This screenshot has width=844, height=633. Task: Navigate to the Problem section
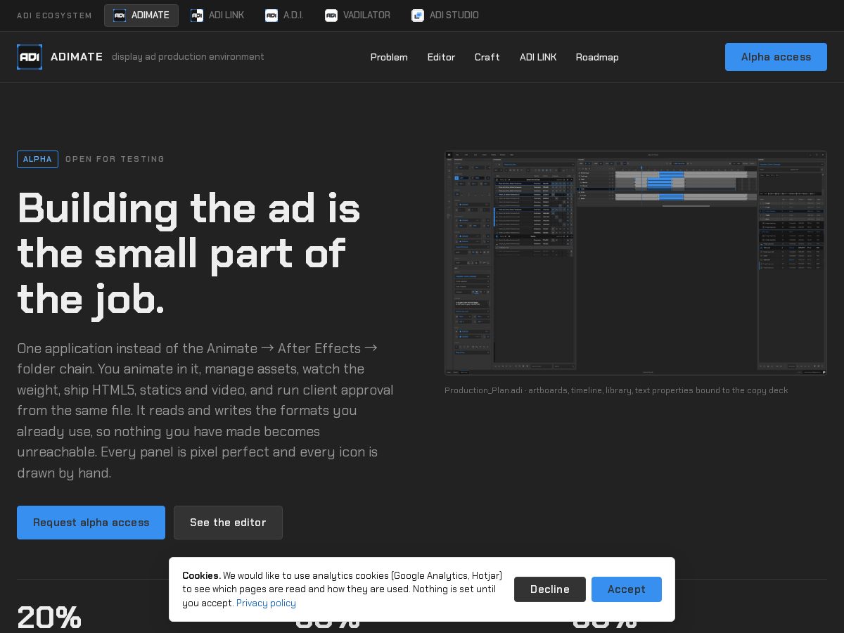coord(389,57)
